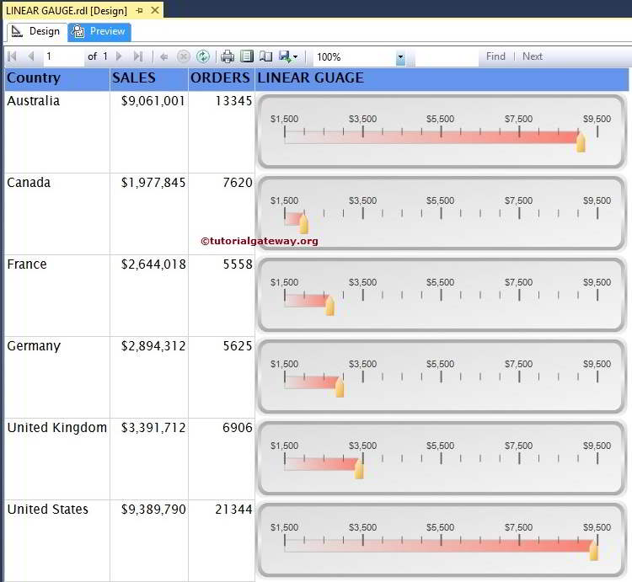The width and height of the screenshot is (632, 582).
Task: Go to first page of report
Action: click(x=12, y=56)
